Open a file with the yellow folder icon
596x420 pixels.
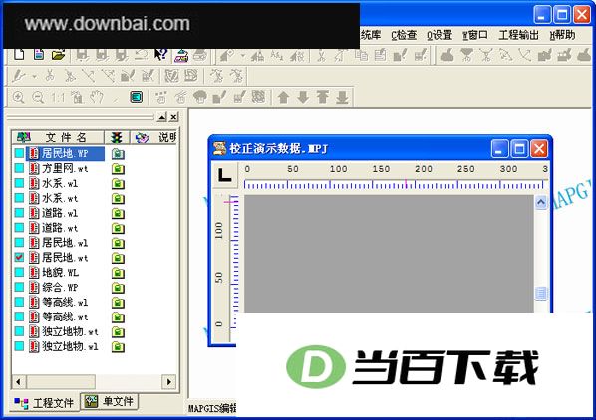tap(58, 55)
